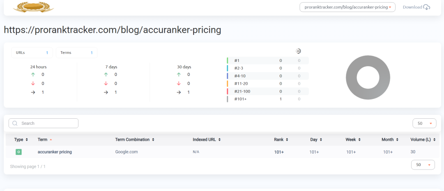Click the Showing page 1 / 1 text

pyautogui.click(x=28, y=166)
